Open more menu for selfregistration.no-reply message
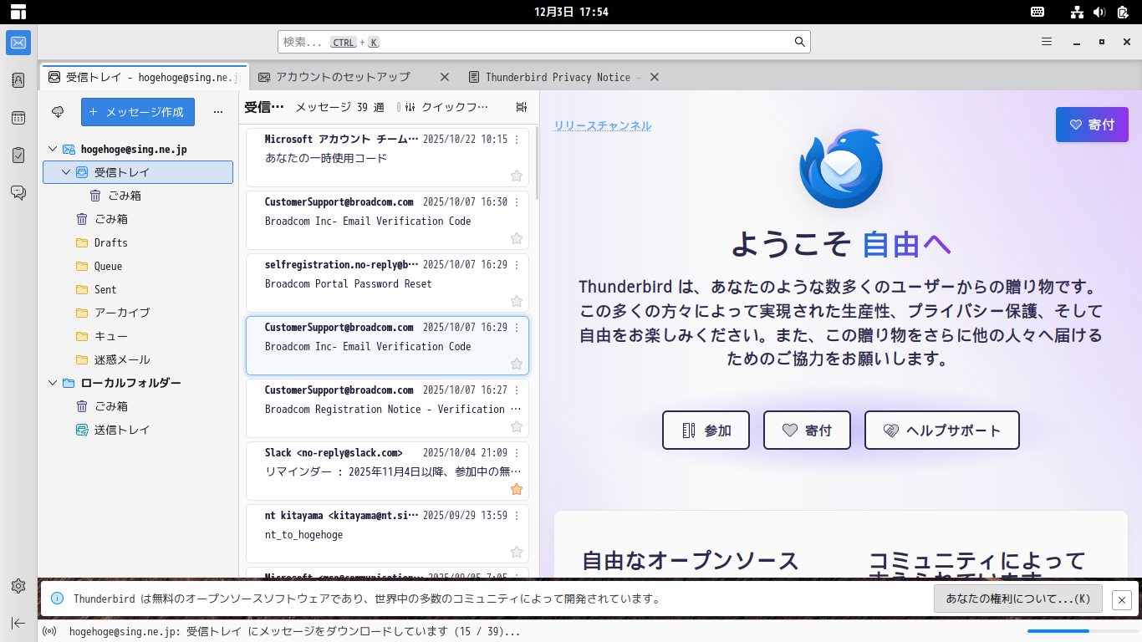 [x=517, y=265]
